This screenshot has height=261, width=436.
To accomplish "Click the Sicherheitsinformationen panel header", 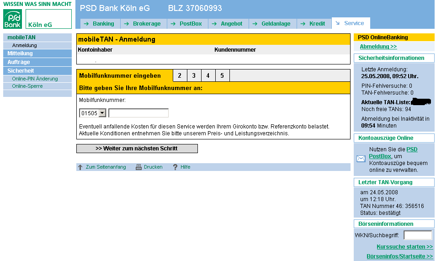I will click(x=394, y=58).
